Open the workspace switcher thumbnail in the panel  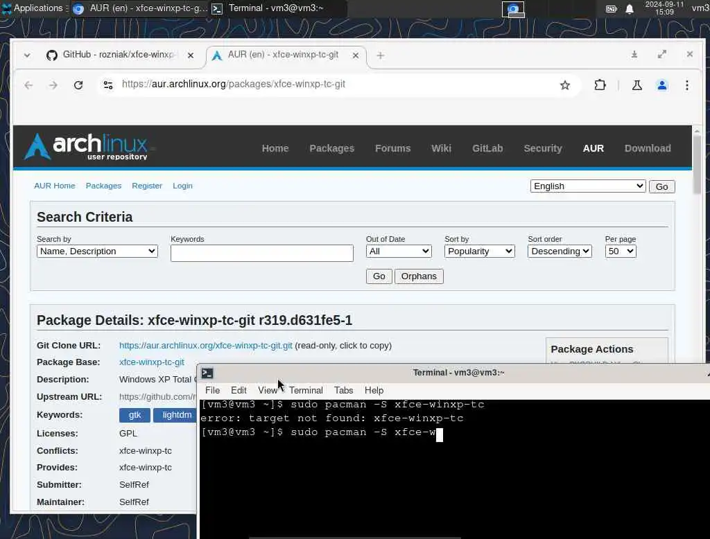pyautogui.click(x=513, y=9)
